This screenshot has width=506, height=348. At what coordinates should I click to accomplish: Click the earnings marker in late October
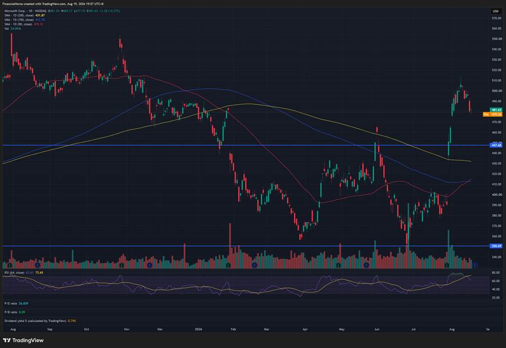(121, 265)
